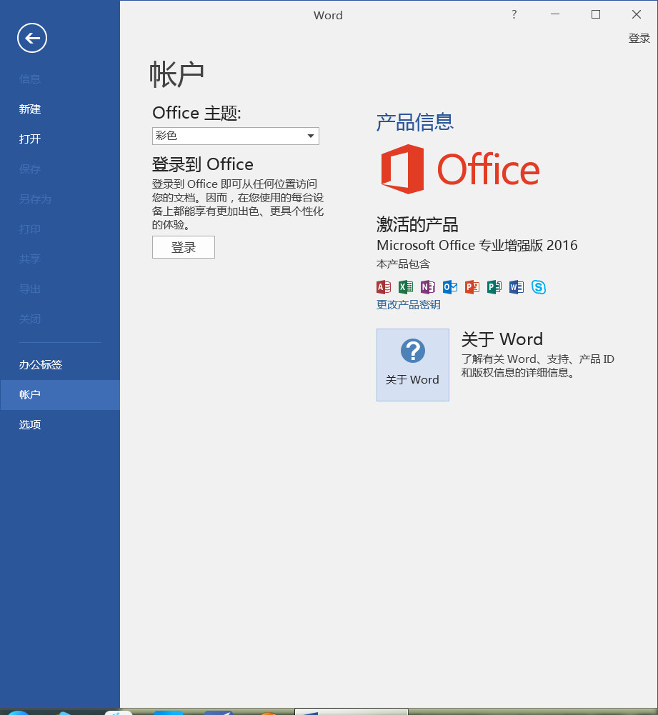Screen dimensions: 658x715
Task: Click the Skype for Business icon
Action: (538, 287)
